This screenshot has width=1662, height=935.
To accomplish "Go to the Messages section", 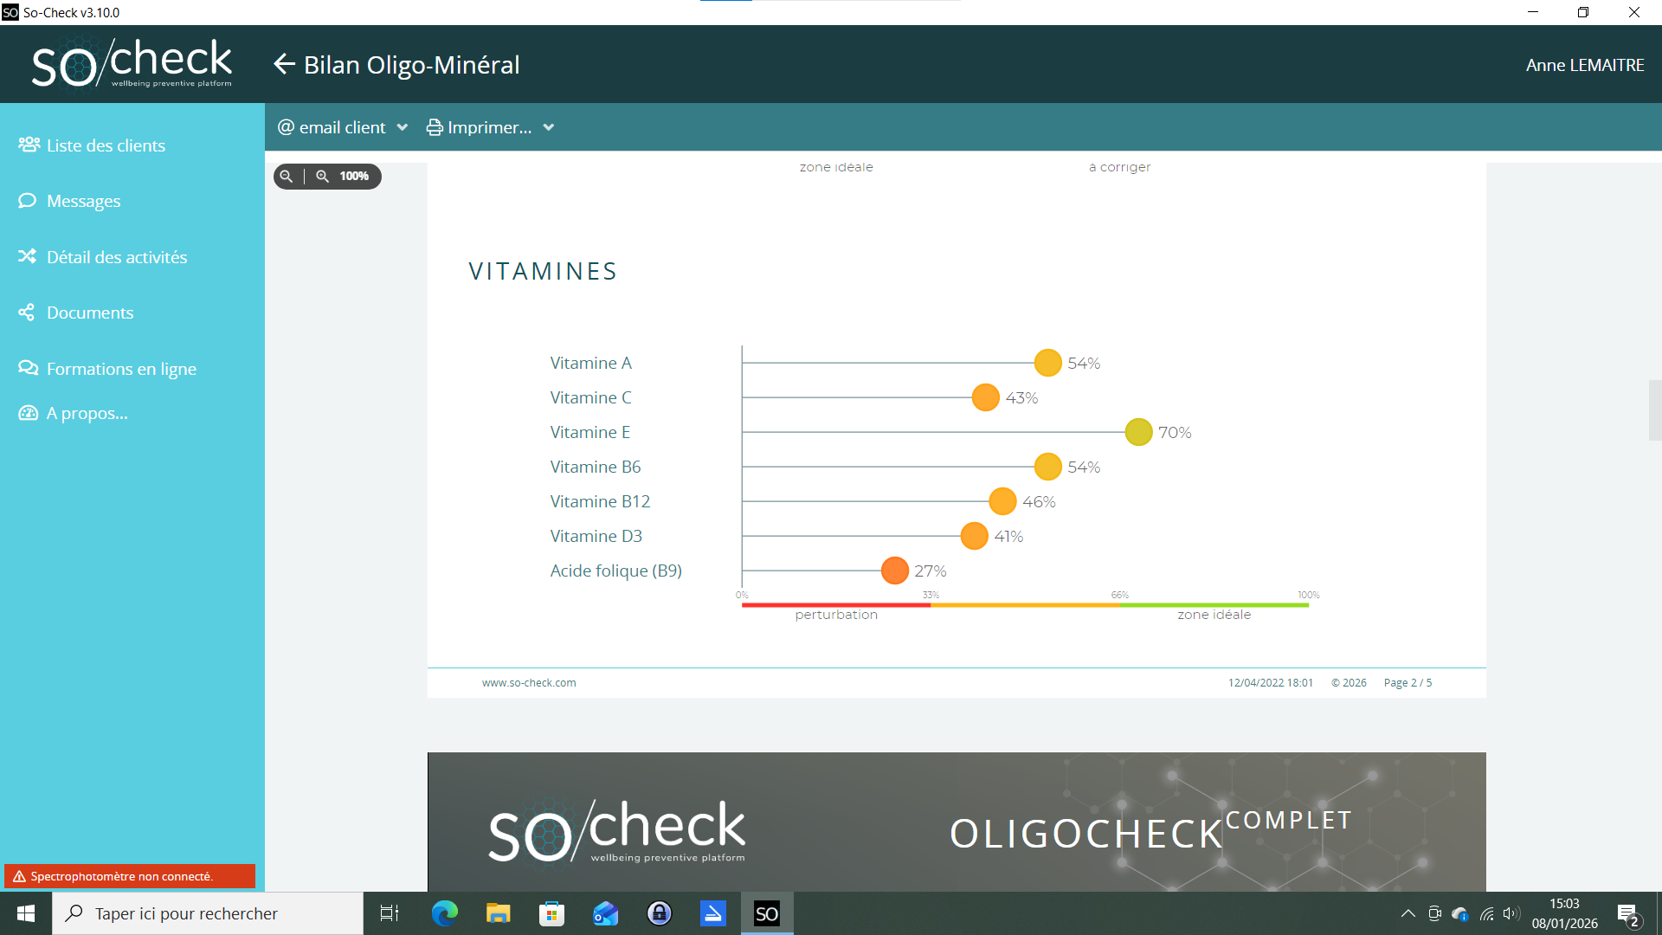I will 83,201.
